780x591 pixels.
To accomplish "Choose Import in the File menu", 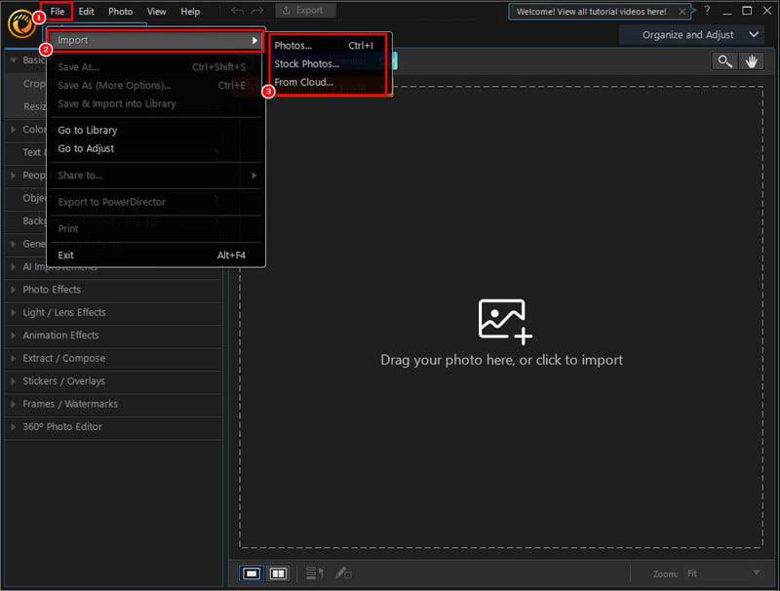I will [x=155, y=40].
